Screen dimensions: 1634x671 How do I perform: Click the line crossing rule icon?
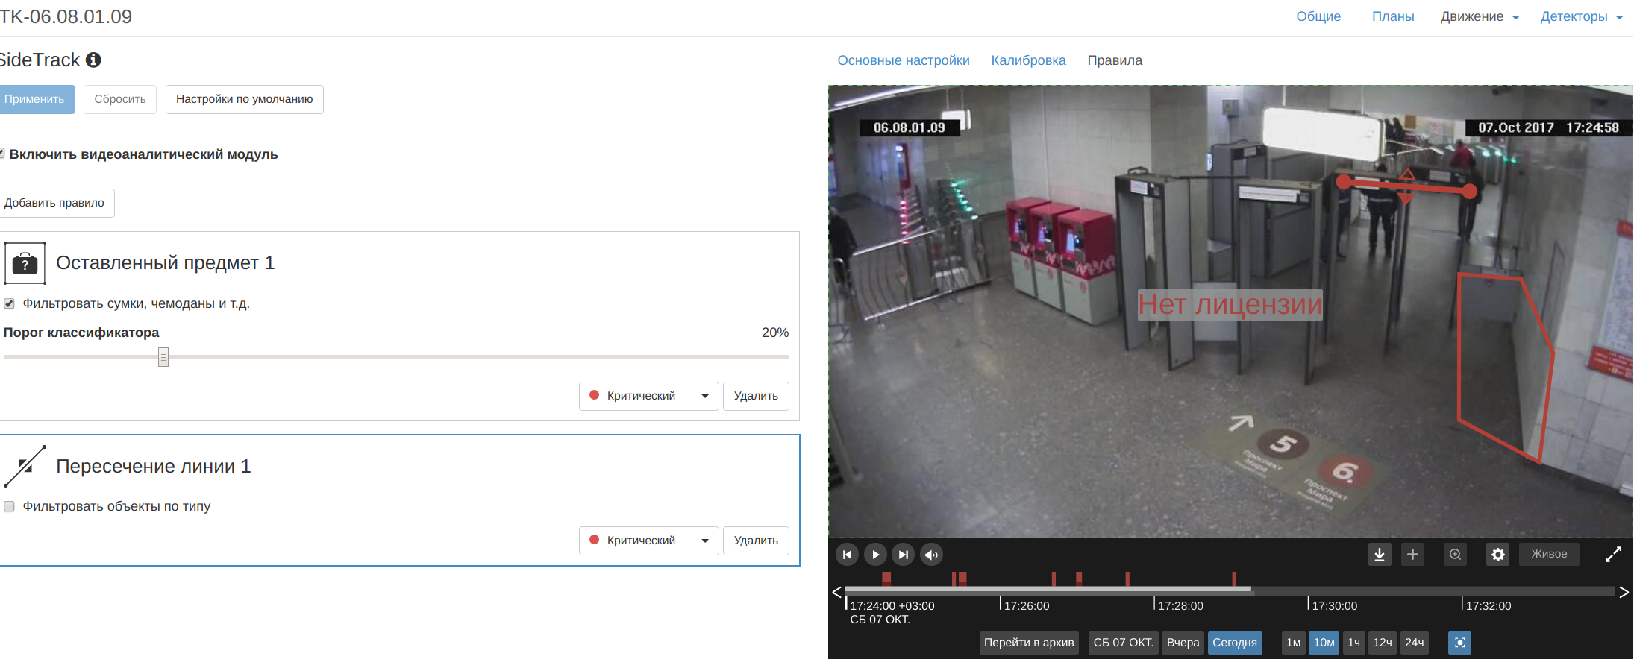click(25, 466)
